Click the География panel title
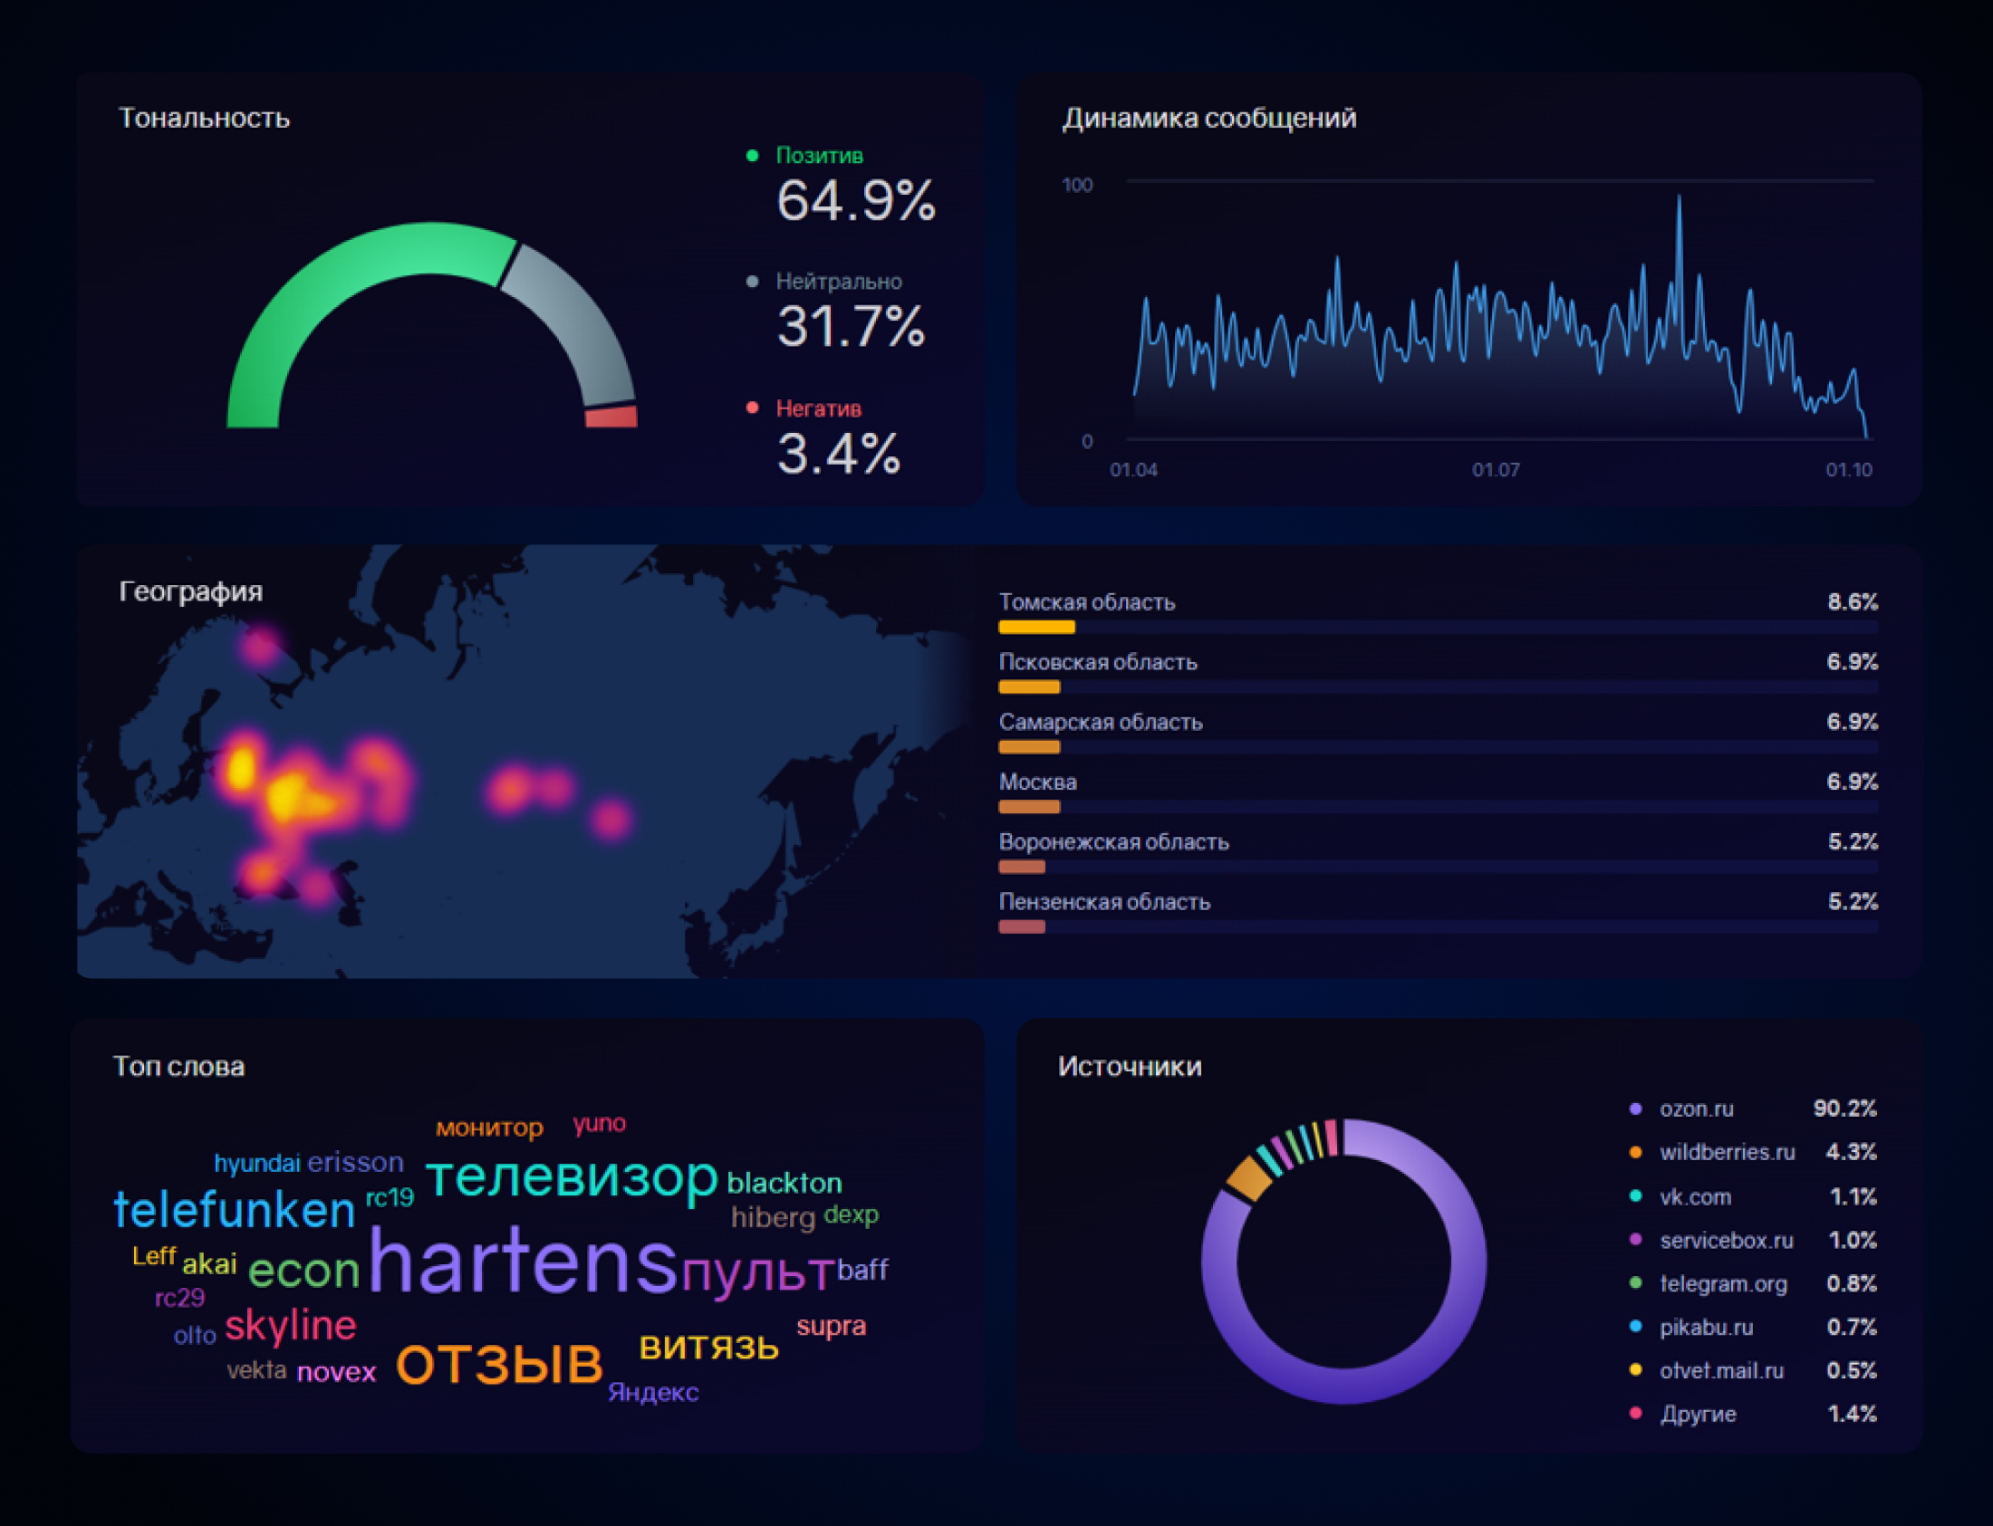Screen dimensions: 1993x1526 (191, 591)
